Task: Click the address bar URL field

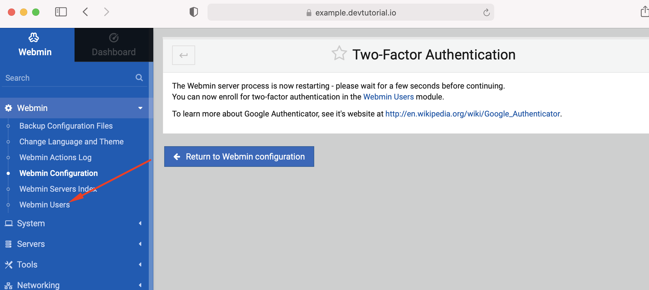Action: 351,12
